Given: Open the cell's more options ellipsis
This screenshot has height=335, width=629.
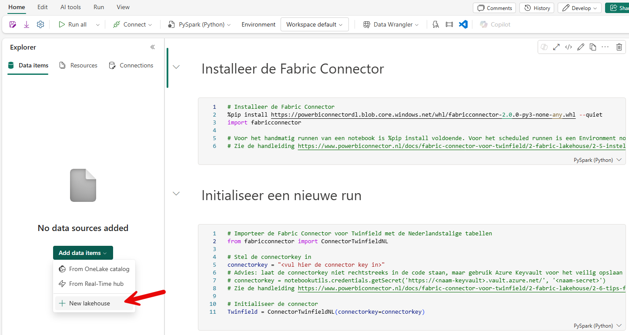Looking at the screenshot, I should tap(605, 47).
